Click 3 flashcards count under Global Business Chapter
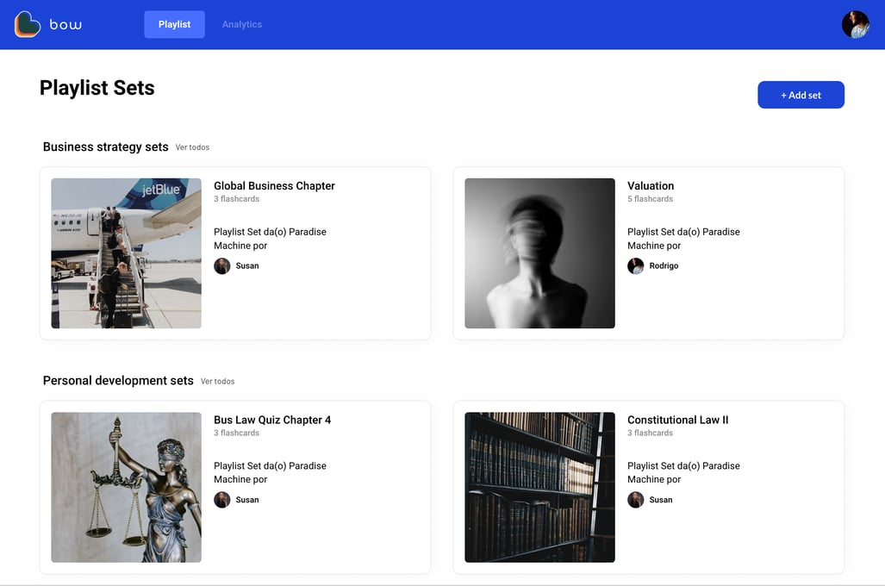This screenshot has width=885, height=586. coord(236,199)
